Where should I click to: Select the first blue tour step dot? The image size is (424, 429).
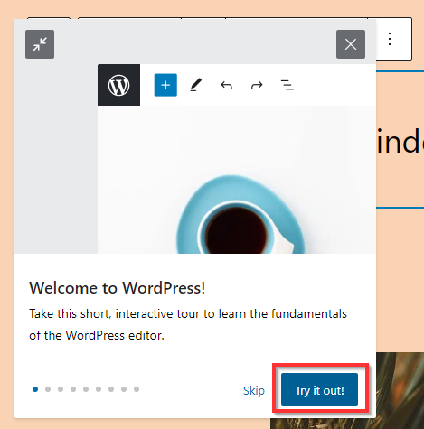click(35, 389)
